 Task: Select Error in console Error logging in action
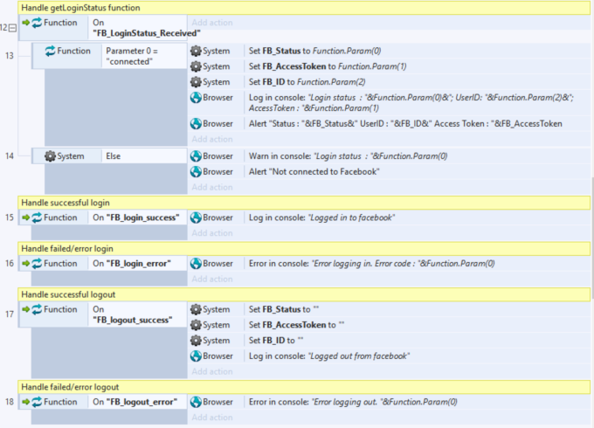[371, 264]
